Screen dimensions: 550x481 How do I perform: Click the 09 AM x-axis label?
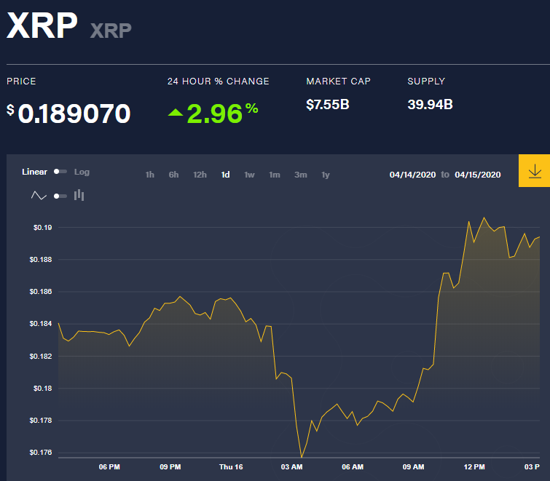coord(414,467)
